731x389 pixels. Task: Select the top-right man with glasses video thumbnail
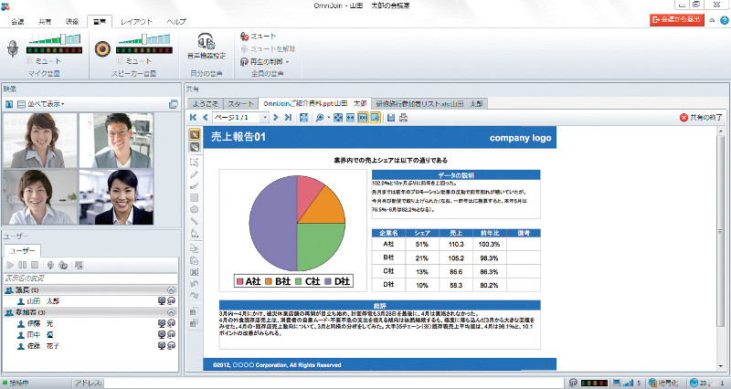pyautogui.click(x=116, y=141)
